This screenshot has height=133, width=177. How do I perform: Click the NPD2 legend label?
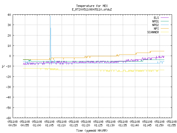155,25
